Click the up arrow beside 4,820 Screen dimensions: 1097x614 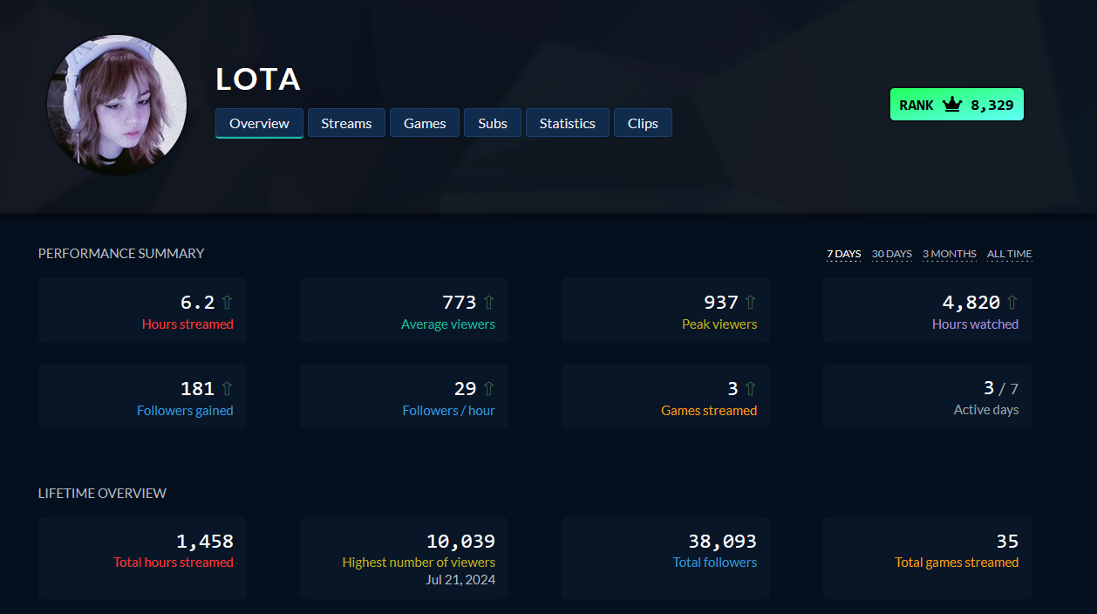tap(1012, 303)
